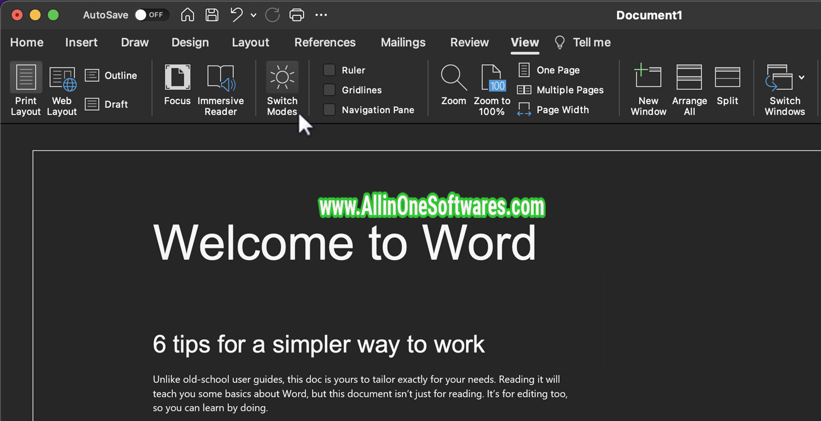Show One Page view

coord(549,70)
